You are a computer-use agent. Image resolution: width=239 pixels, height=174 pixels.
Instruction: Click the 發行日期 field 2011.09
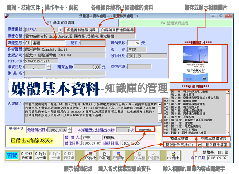[x=147, y=56]
